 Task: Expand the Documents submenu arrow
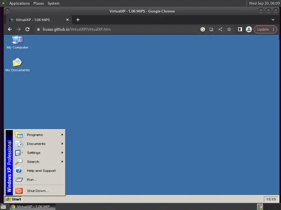pos(62,144)
